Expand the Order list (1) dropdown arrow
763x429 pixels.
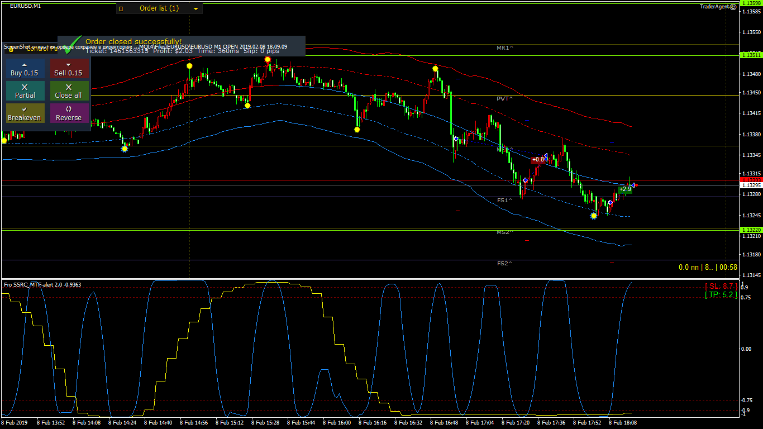pos(195,9)
